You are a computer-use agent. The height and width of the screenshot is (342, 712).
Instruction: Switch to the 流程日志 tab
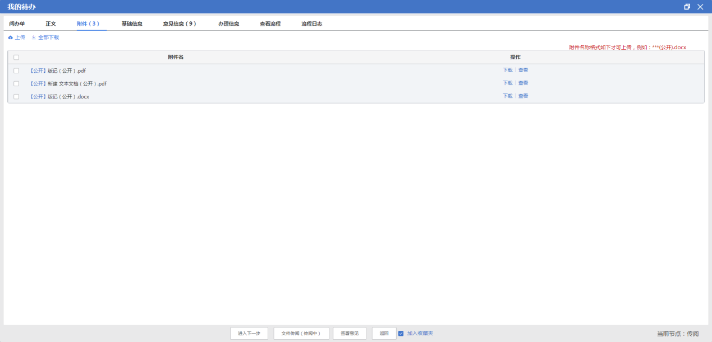pos(311,24)
